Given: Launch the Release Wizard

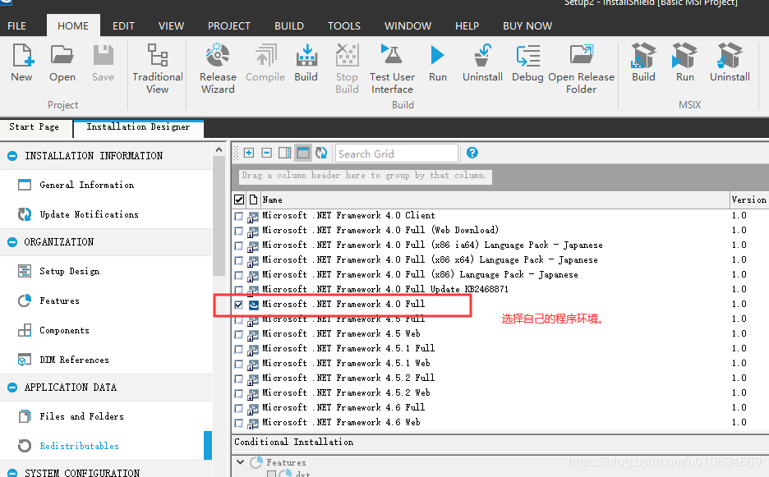Looking at the screenshot, I should tap(218, 69).
